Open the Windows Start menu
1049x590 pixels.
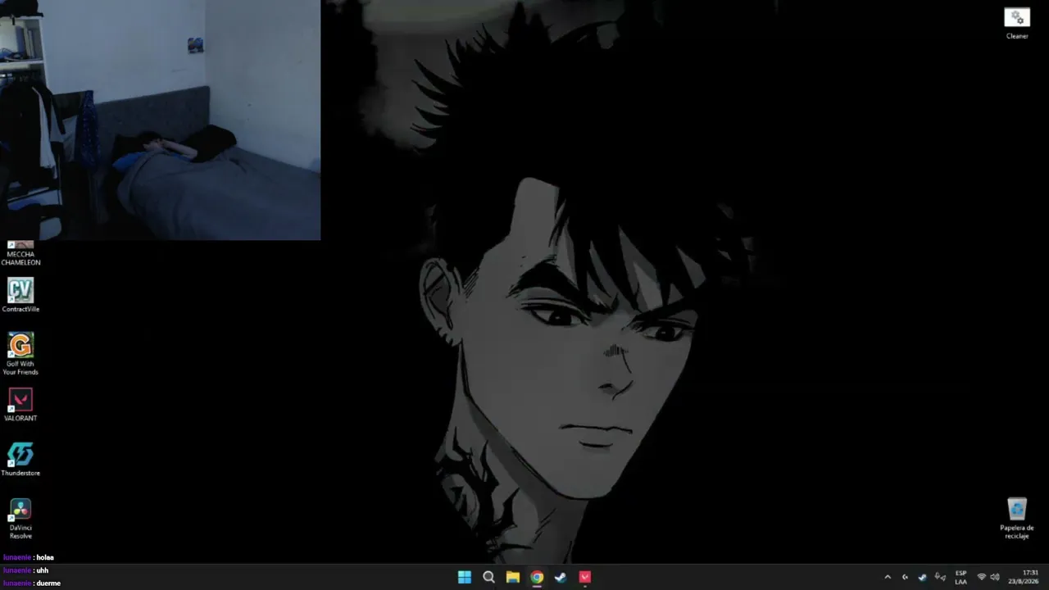465,577
